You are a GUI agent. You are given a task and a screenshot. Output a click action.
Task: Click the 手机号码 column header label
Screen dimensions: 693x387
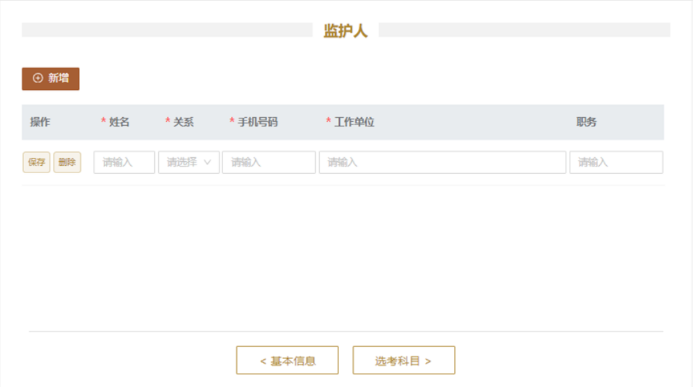point(258,123)
